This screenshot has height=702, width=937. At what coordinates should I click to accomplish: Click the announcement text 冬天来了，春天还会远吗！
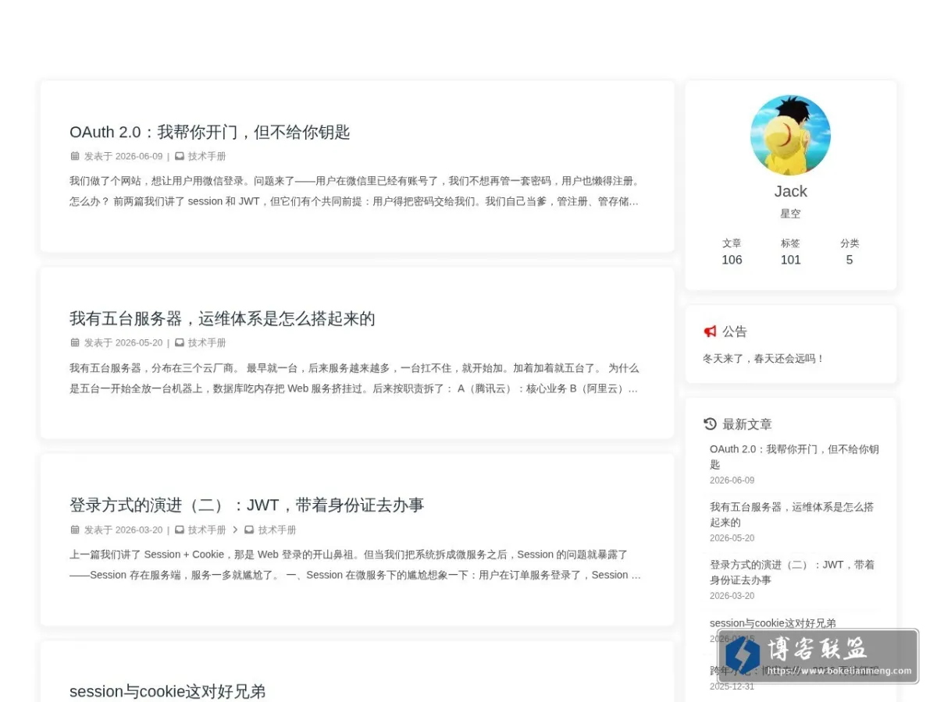coord(764,359)
